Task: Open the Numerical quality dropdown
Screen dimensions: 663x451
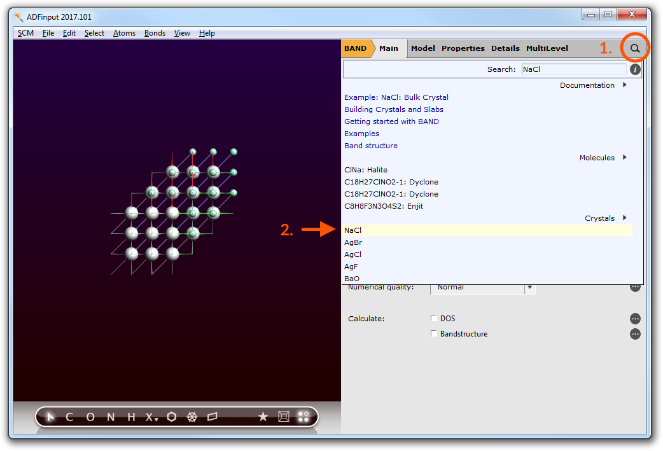Action: pyautogui.click(x=529, y=288)
